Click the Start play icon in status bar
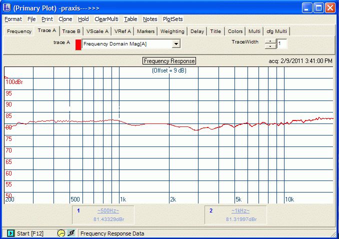Viewport: 339px width, 239px height. 10,233
